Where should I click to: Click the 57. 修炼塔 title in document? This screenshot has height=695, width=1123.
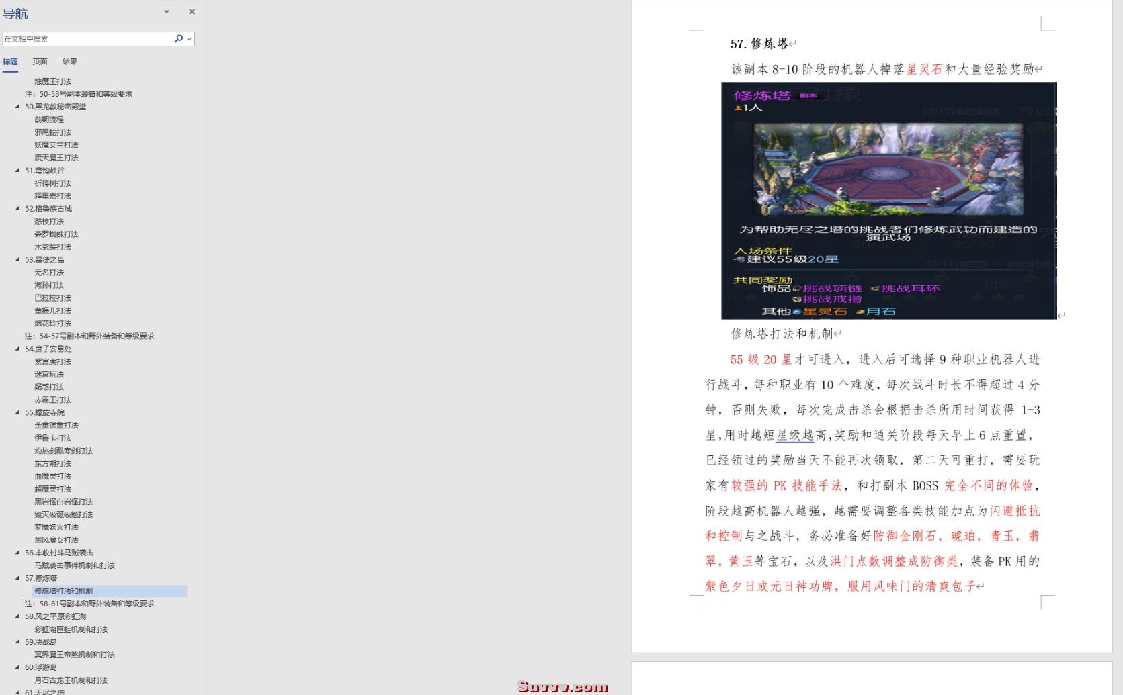759,44
